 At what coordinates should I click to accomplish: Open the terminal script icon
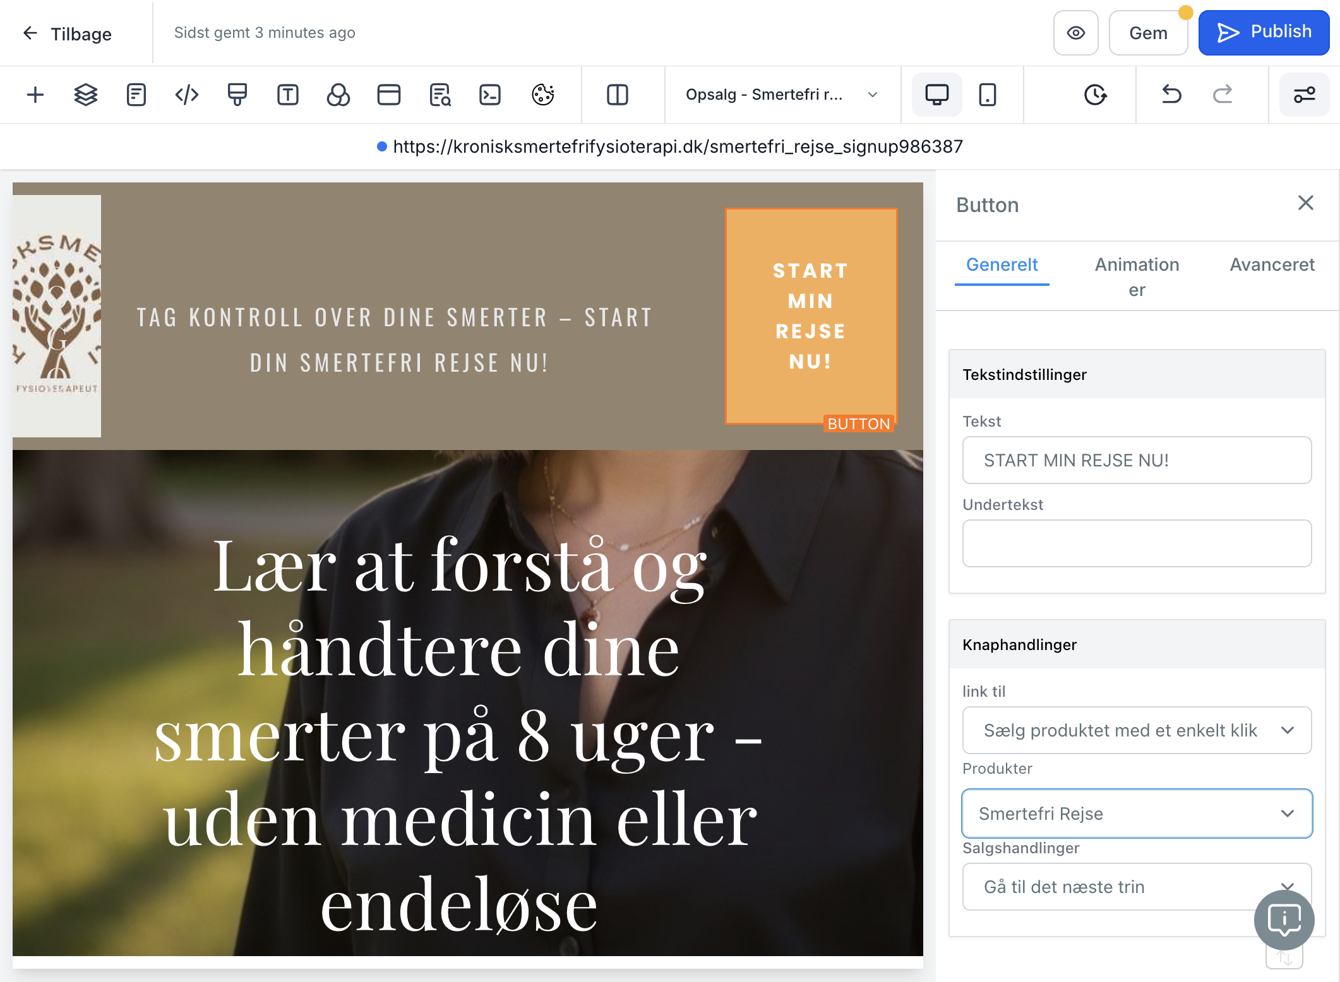click(490, 95)
